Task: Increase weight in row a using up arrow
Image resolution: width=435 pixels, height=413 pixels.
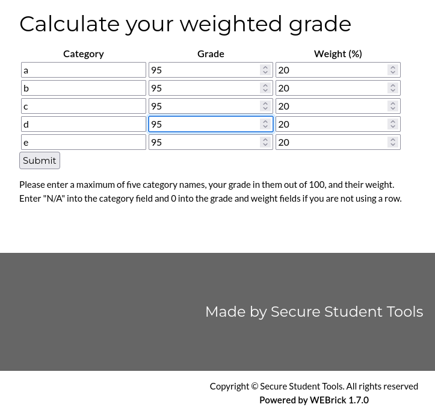Action: pos(393,67)
